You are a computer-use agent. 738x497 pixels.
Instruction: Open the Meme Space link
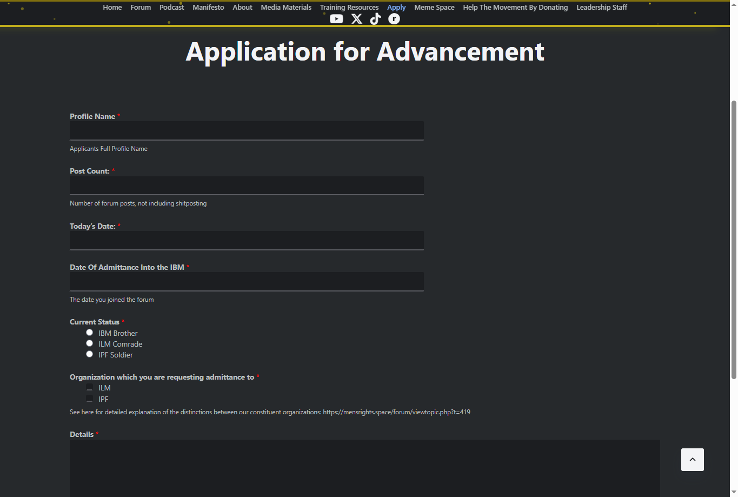434,8
